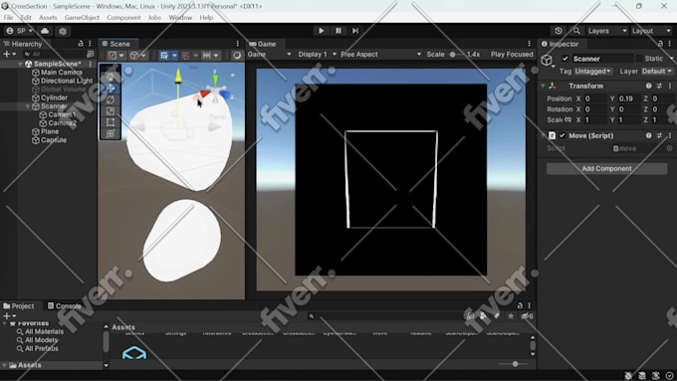Select the Move tool in Scene toolbar
Viewport: 677px width, 381px height.
pos(111,88)
